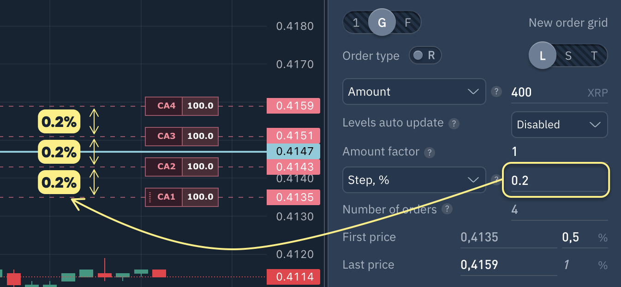Click help icon beside Number of orders
Screen dimensions: 621x287
pyautogui.click(x=446, y=209)
